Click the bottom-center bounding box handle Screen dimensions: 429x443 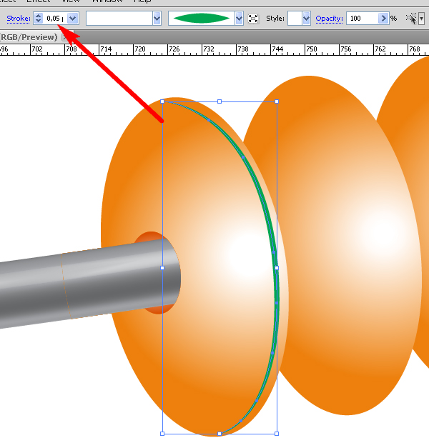[x=220, y=434]
